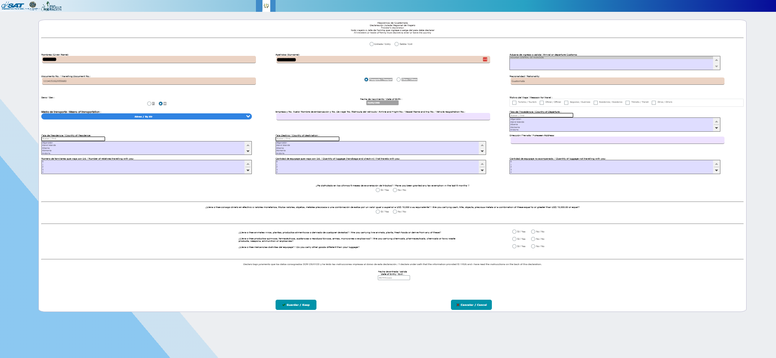Screen dimensions: 776x358
Task: Click the Country of Departure search box
Action: [541, 115]
